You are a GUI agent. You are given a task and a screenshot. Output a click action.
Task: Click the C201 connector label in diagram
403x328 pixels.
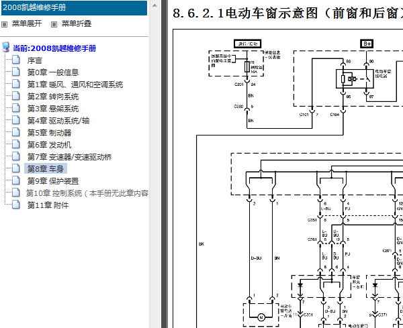pos(238,85)
